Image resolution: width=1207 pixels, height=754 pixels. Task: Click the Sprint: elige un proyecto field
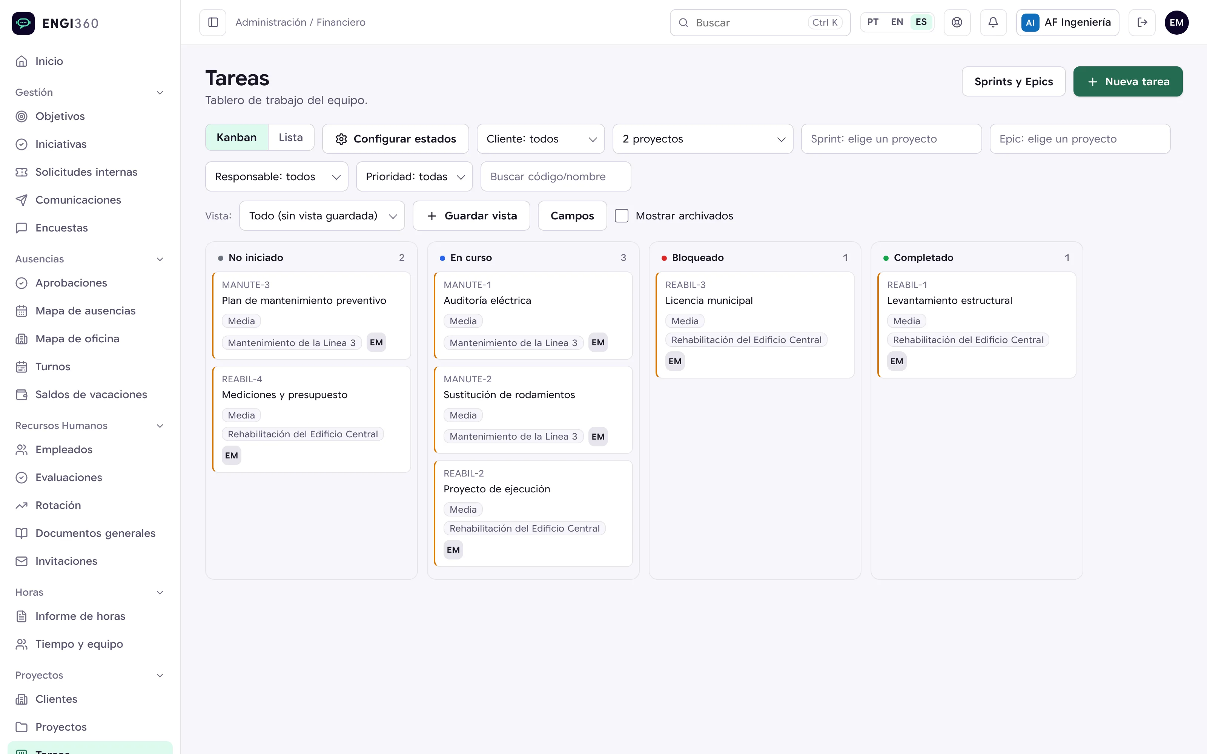pos(891,139)
